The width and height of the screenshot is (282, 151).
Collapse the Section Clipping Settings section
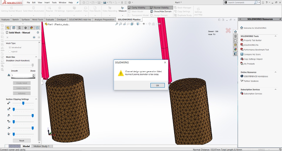(x=36, y=99)
